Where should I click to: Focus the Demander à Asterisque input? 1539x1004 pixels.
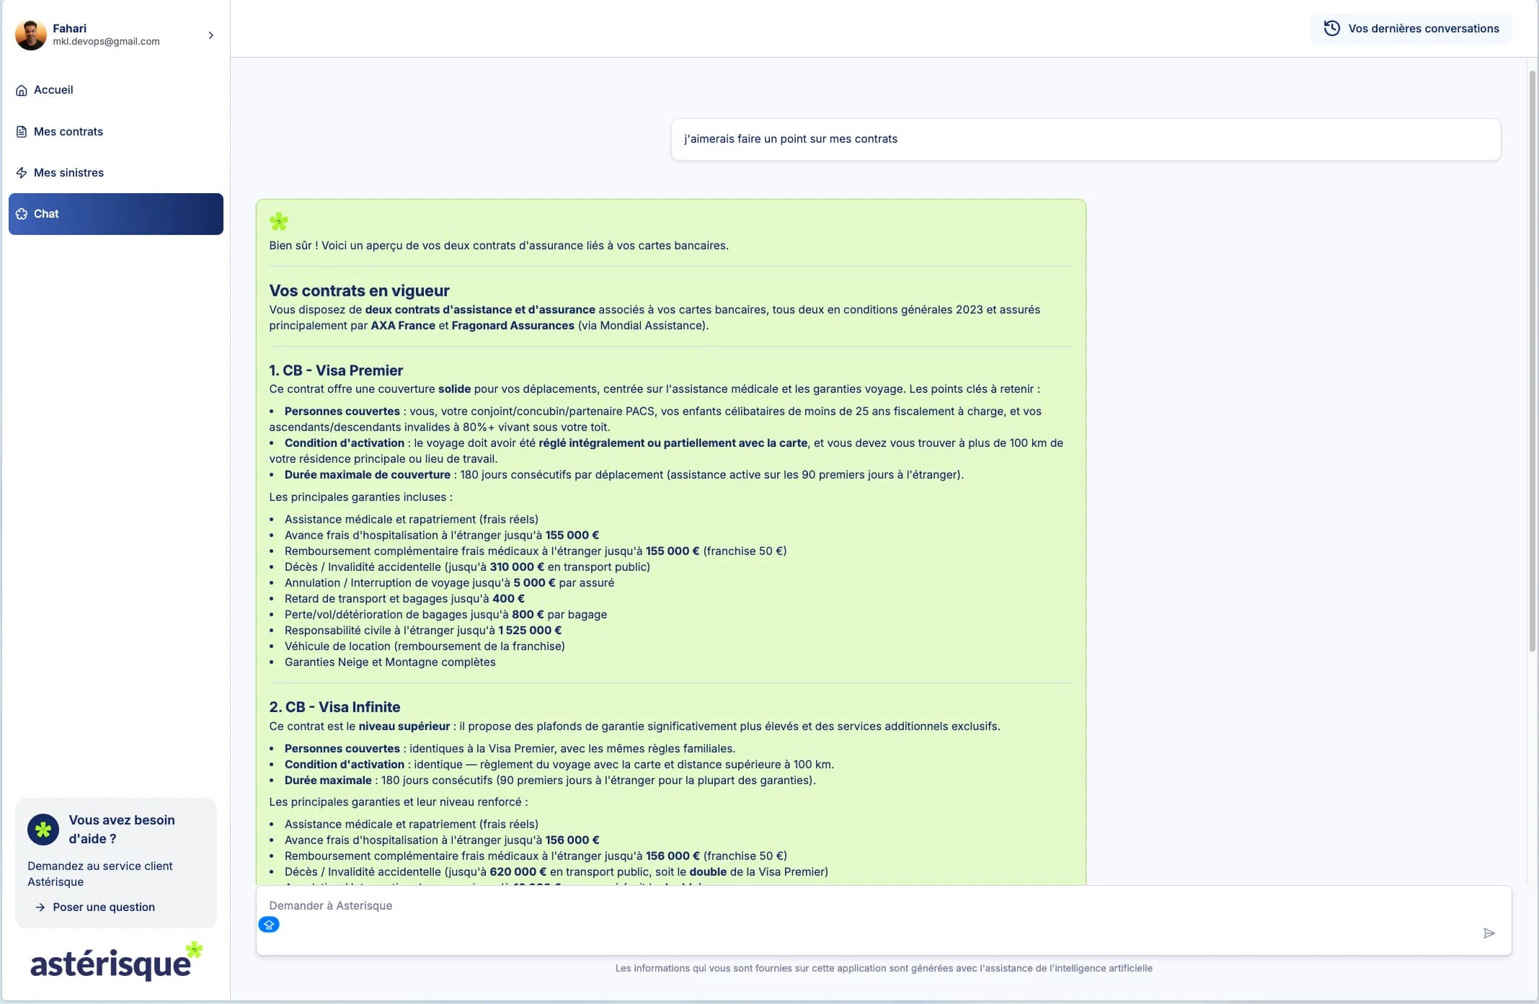click(865, 906)
